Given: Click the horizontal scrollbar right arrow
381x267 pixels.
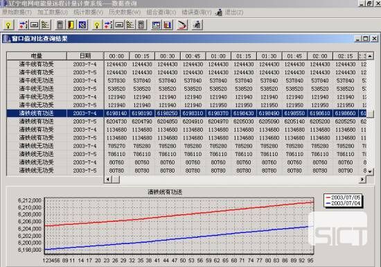Looking at the screenshot, I should pyautogui.click(x=362, y=180).
